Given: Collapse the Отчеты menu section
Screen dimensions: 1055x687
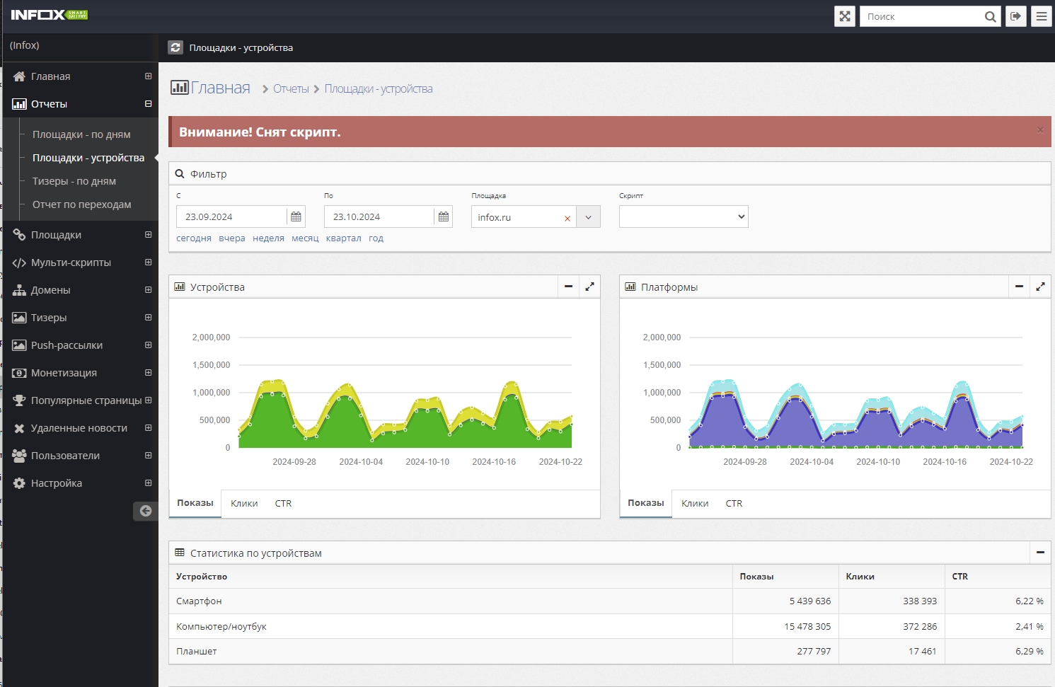Looking at the screenshot, I should [x=148, y=104].
